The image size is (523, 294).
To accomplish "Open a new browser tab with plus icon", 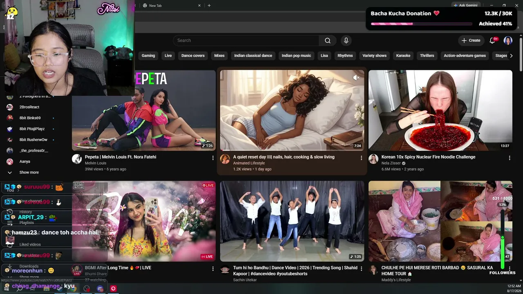I will click(x=209, y=6).
